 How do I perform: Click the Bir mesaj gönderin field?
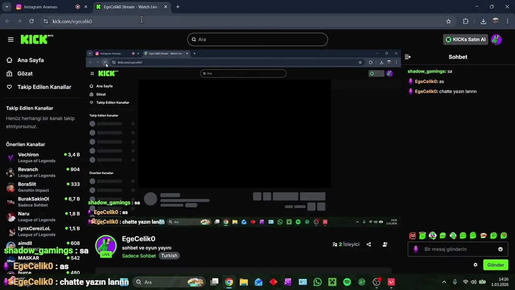[x=458, y=249]
